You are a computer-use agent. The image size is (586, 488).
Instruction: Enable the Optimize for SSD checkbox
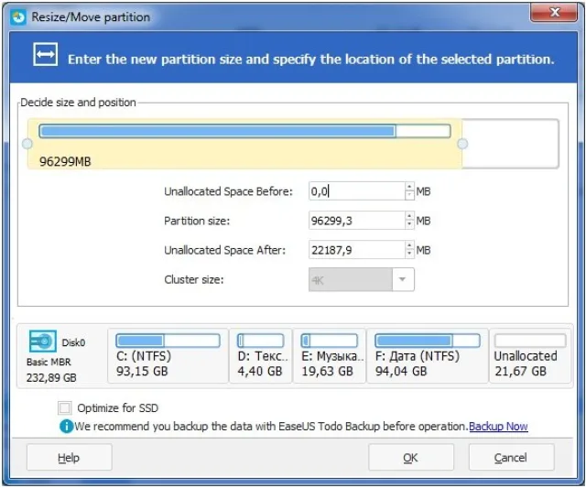tap(65, 407)
